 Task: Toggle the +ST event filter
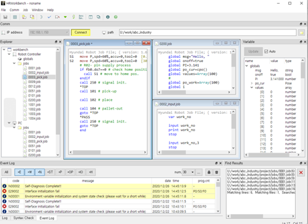(50, 172)
